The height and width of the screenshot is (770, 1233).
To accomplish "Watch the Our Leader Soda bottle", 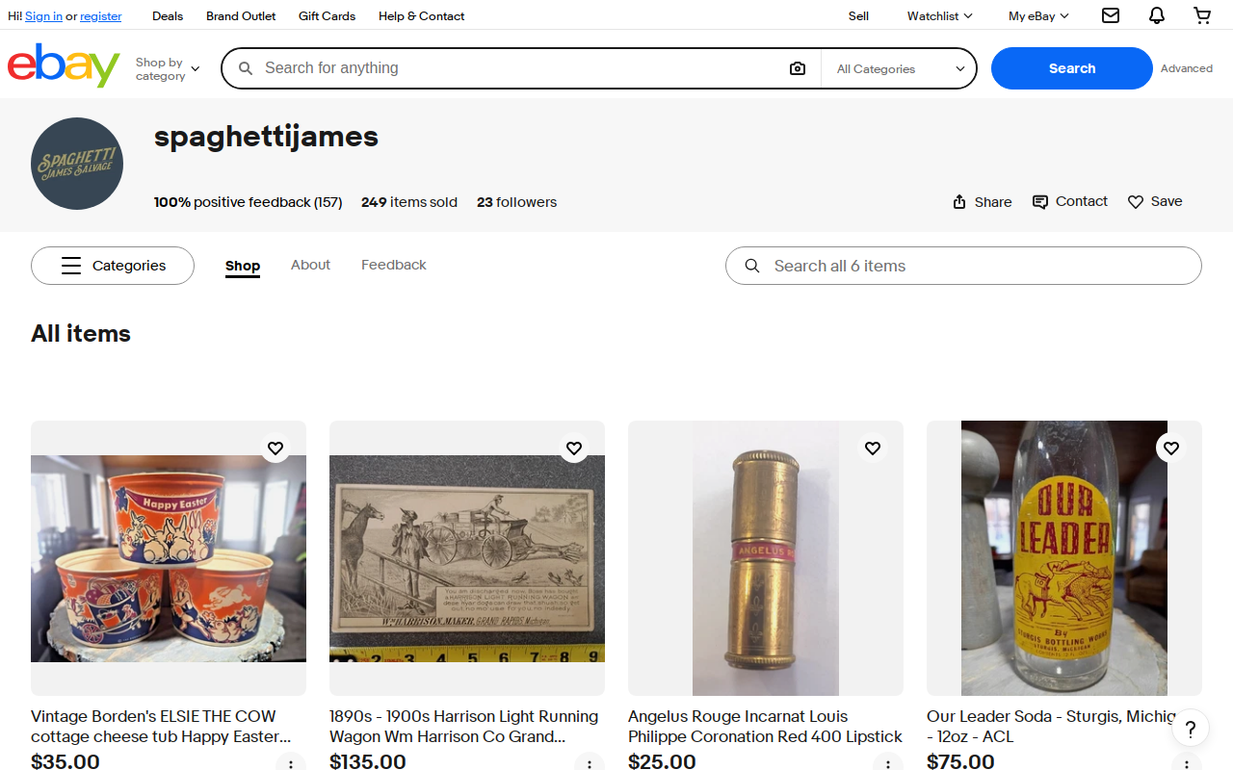I will (1171, 448).
